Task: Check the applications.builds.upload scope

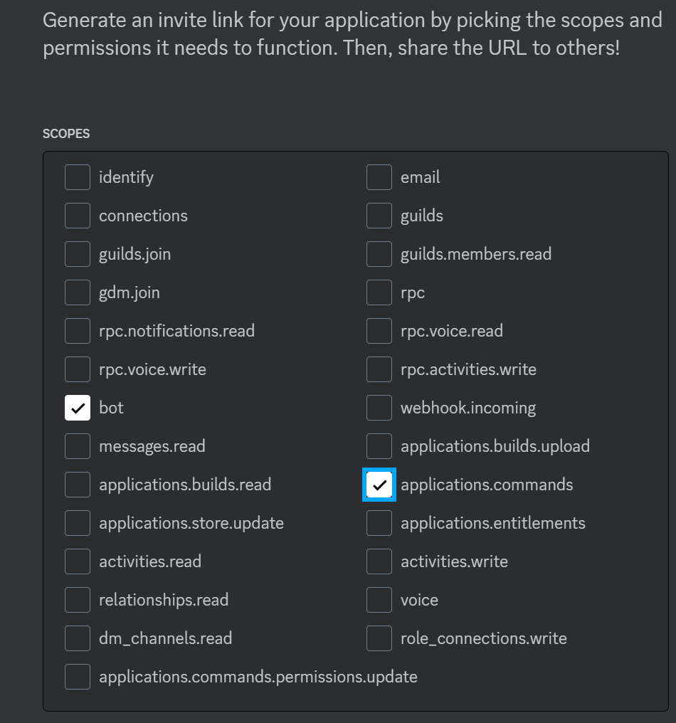Action: tap(379, 446)
